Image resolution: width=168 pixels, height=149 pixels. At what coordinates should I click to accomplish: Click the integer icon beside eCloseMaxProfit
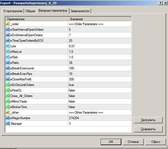[x=8, y=79]
